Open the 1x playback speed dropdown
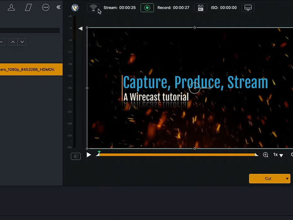Image resolution: width=293 pixels, height=220 pixels. (278, 155)
